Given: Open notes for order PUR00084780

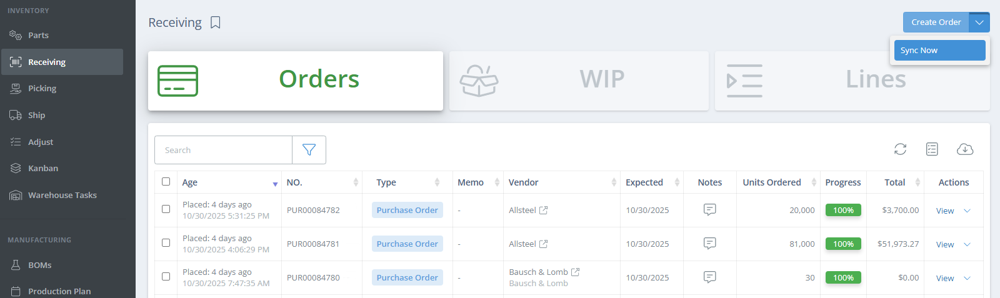Looking at the screenshot, I should (709, 277).
